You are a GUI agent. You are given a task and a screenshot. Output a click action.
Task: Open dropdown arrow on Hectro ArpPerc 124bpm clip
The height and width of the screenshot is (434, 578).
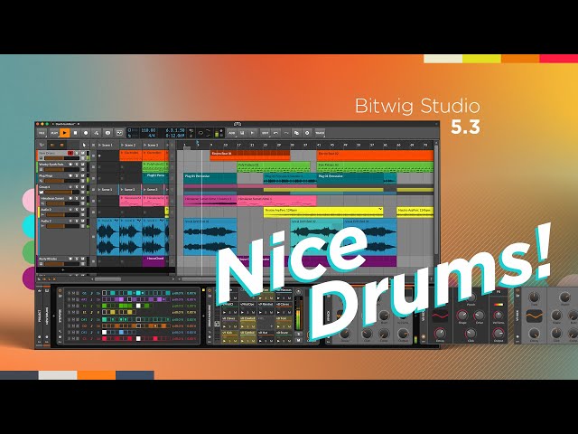(x=380, y=209)
